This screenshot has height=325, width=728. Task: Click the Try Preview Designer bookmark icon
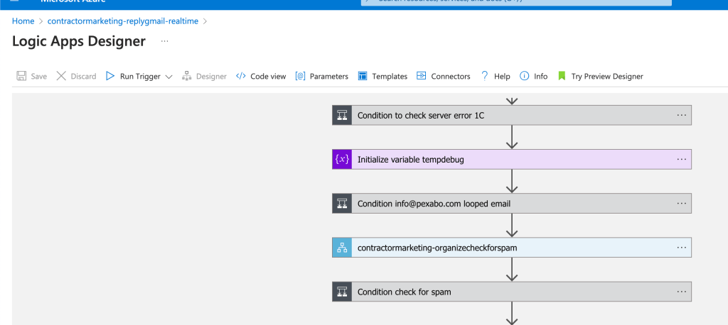[x=562, y=76]
